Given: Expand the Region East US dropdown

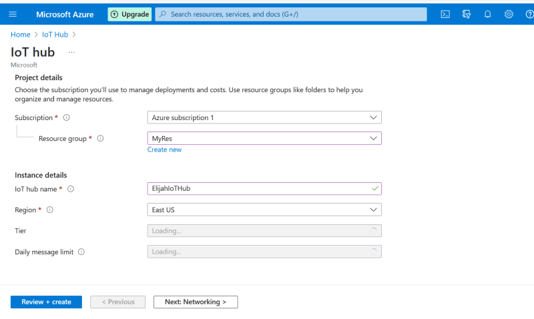Looking at the screenshot, I should tap(264, 210).
